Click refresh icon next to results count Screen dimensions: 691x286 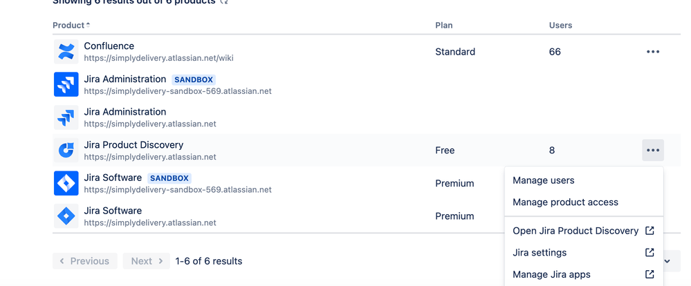tap(224, 2)
